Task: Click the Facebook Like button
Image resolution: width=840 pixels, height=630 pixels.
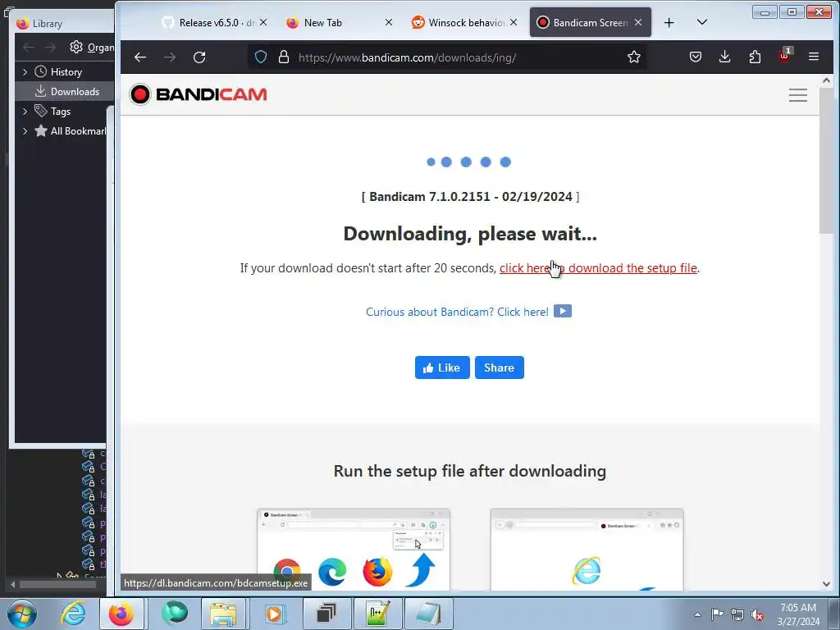Action: [442, 367]
